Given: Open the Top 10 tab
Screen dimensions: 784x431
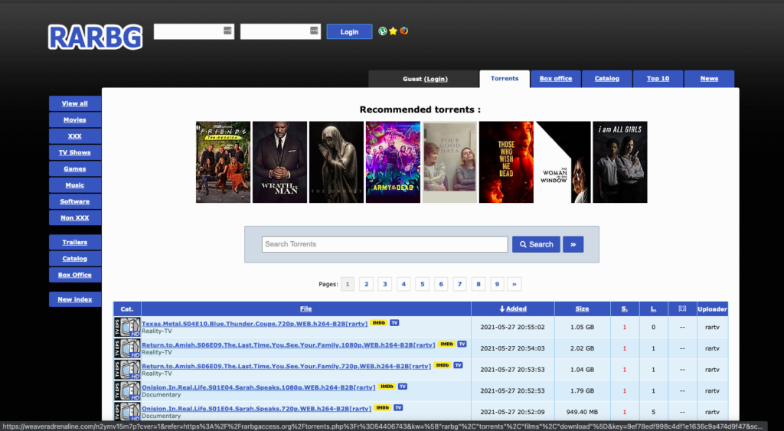Looking at the screenshot, I should coord(658,79).
